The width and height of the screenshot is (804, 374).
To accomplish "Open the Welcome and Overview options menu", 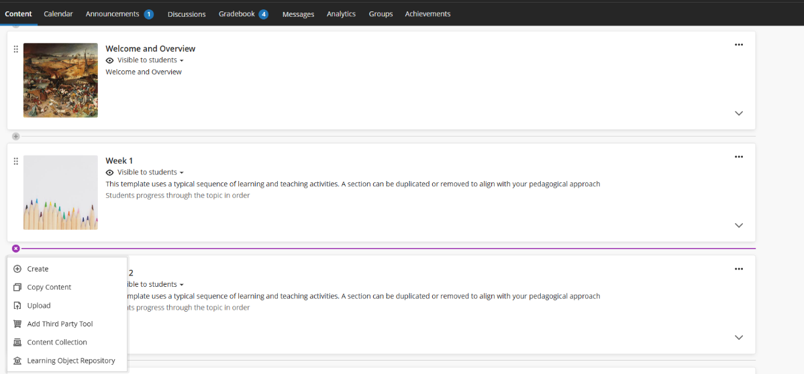I will (x=738, y=45).
